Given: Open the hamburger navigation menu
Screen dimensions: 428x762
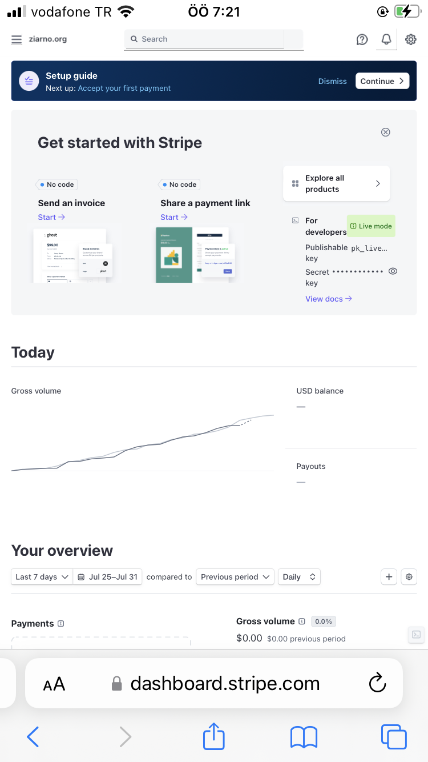Looking at the screenshot, I should point(17,39).
